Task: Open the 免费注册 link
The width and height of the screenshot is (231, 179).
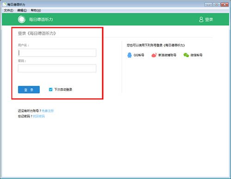Action: (x=48, y=111)
